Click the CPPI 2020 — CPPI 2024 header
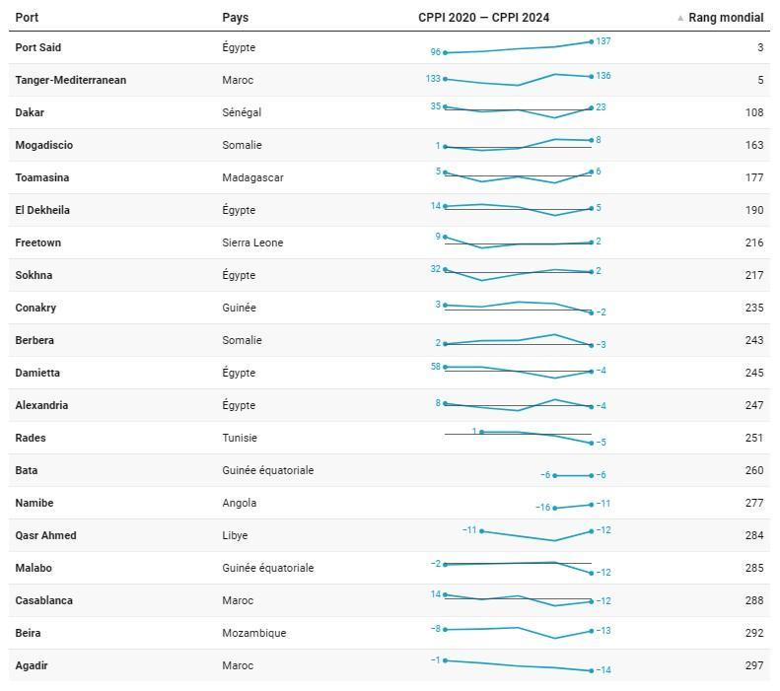The width and height of the screenshot is (780, 691). click(x=483, y=18)
